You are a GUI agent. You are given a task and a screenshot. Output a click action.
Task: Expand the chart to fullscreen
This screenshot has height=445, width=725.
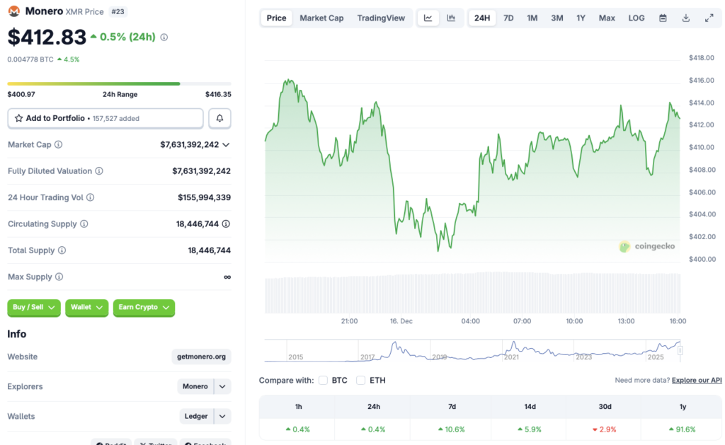point(710,17)
